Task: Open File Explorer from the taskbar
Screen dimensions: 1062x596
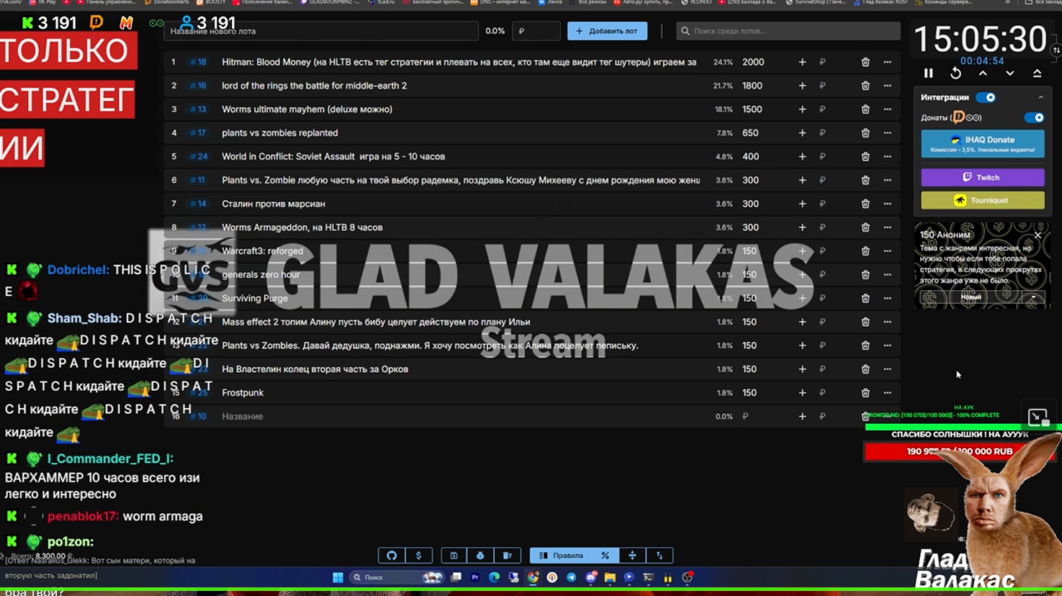Action: (x=610, y=577)
